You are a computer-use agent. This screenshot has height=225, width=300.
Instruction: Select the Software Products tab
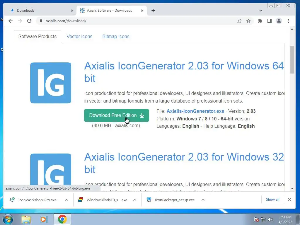click(x=37, y=36)
